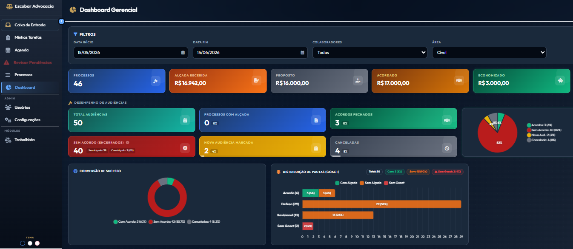Click the red Sem Goact: 2 (4%) pill

[x=447, y=172]
